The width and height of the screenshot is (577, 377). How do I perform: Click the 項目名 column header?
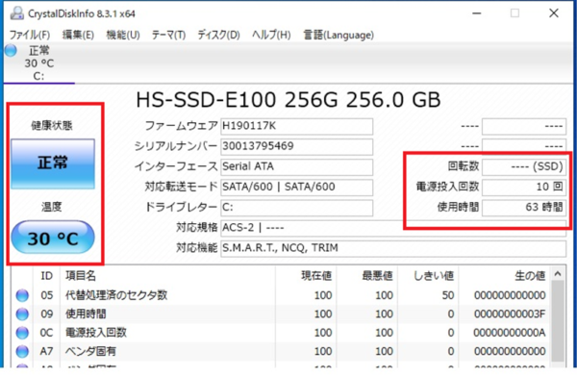coord(167,275)
